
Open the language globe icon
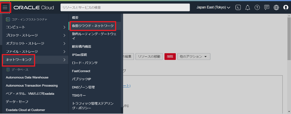click(276, 8)
